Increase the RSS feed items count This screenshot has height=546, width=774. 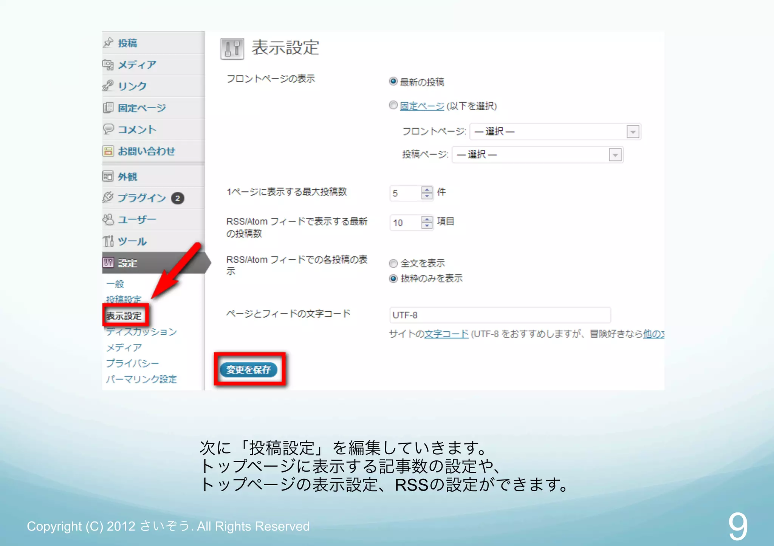427,219
